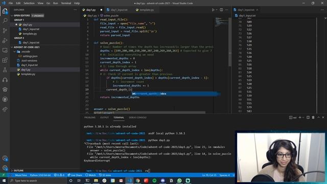Open Chrome from the Windows taskbar
The image size is (327, 184).
pos(137,180)
